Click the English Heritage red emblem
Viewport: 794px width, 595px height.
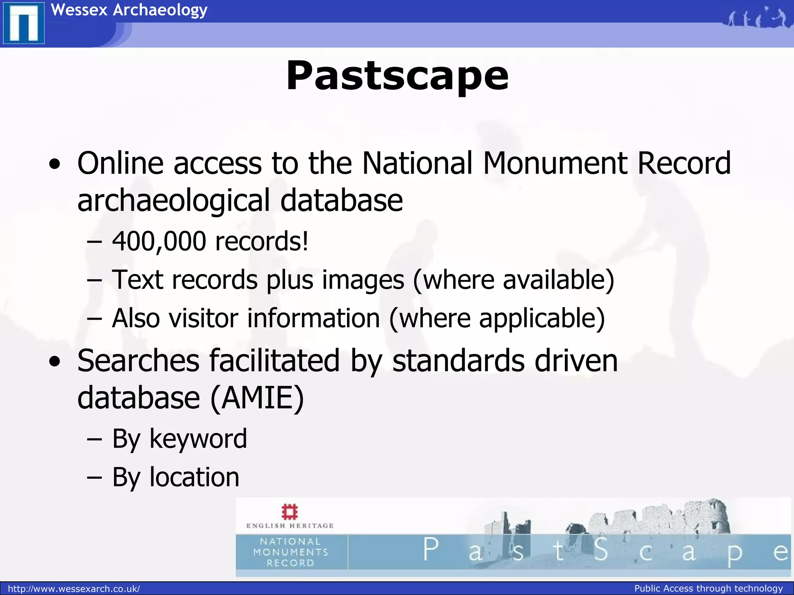[x=290, y=512]
